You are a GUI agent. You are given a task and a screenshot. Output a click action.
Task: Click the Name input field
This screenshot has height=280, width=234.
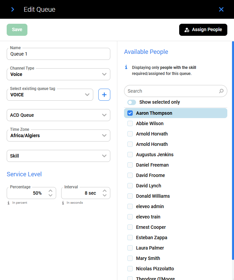point(58,54)
